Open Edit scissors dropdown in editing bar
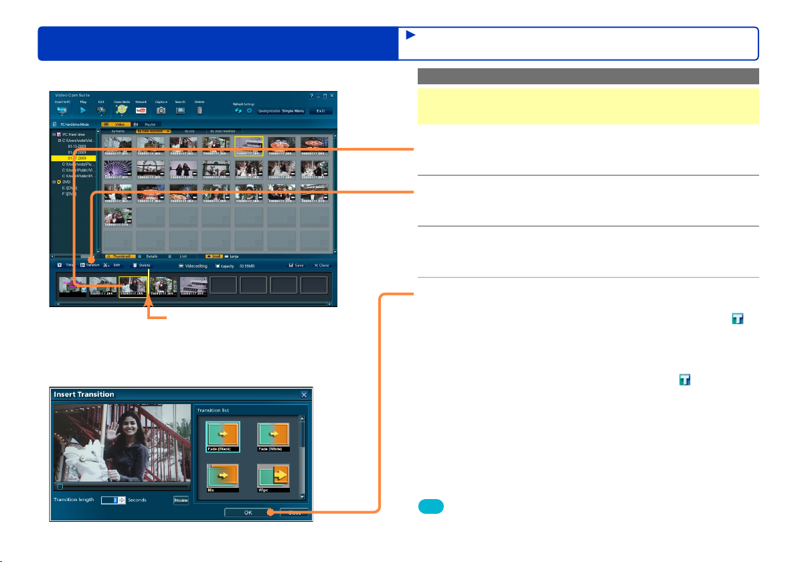Screen dimensions: 798x562 coord(112,265)
